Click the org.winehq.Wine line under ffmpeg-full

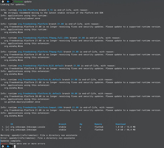coord(14,60)
